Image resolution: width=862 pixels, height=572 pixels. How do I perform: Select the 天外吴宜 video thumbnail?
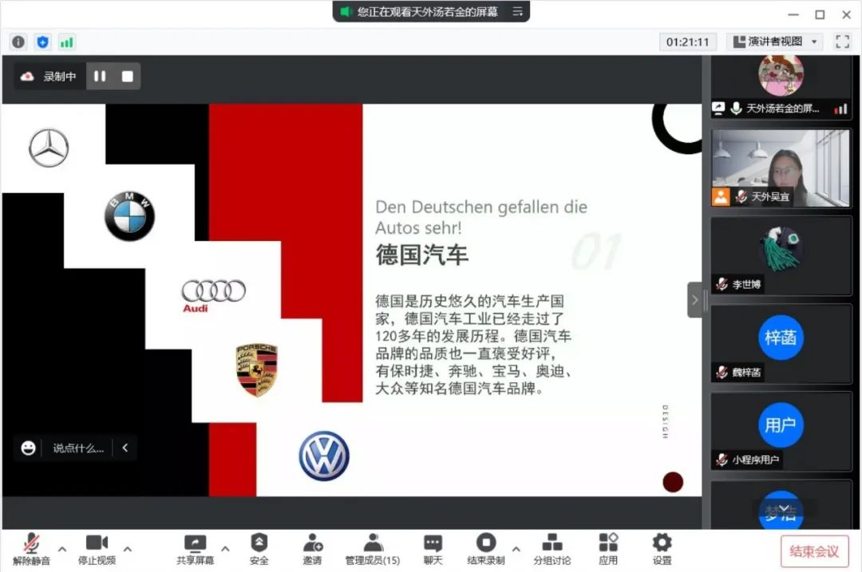[781, 168]
